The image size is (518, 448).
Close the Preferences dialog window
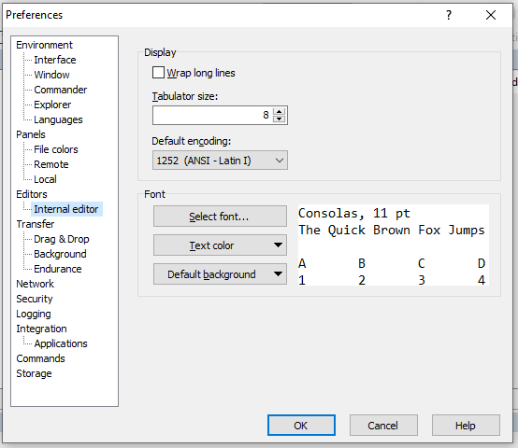tap(491, 15)
